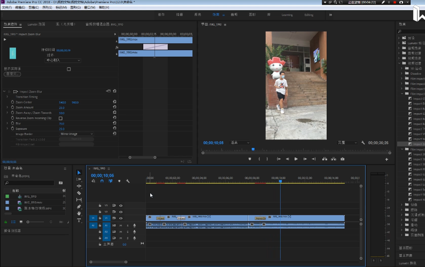The width and height of the screenshot is (425, 267).
Task: Toggle timeline snap magnet icon
Action: [x=102, y=181]
